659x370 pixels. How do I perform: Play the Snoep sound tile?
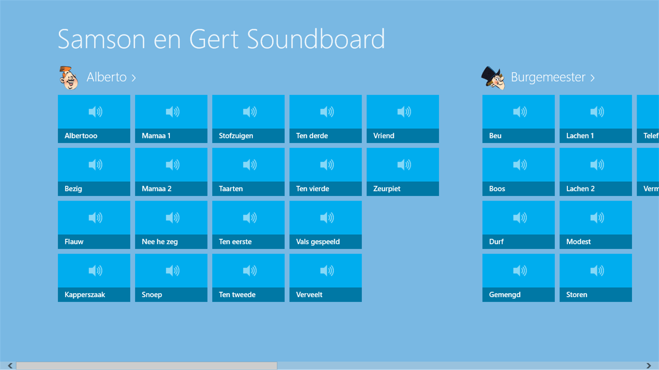(x=171, y=278)
